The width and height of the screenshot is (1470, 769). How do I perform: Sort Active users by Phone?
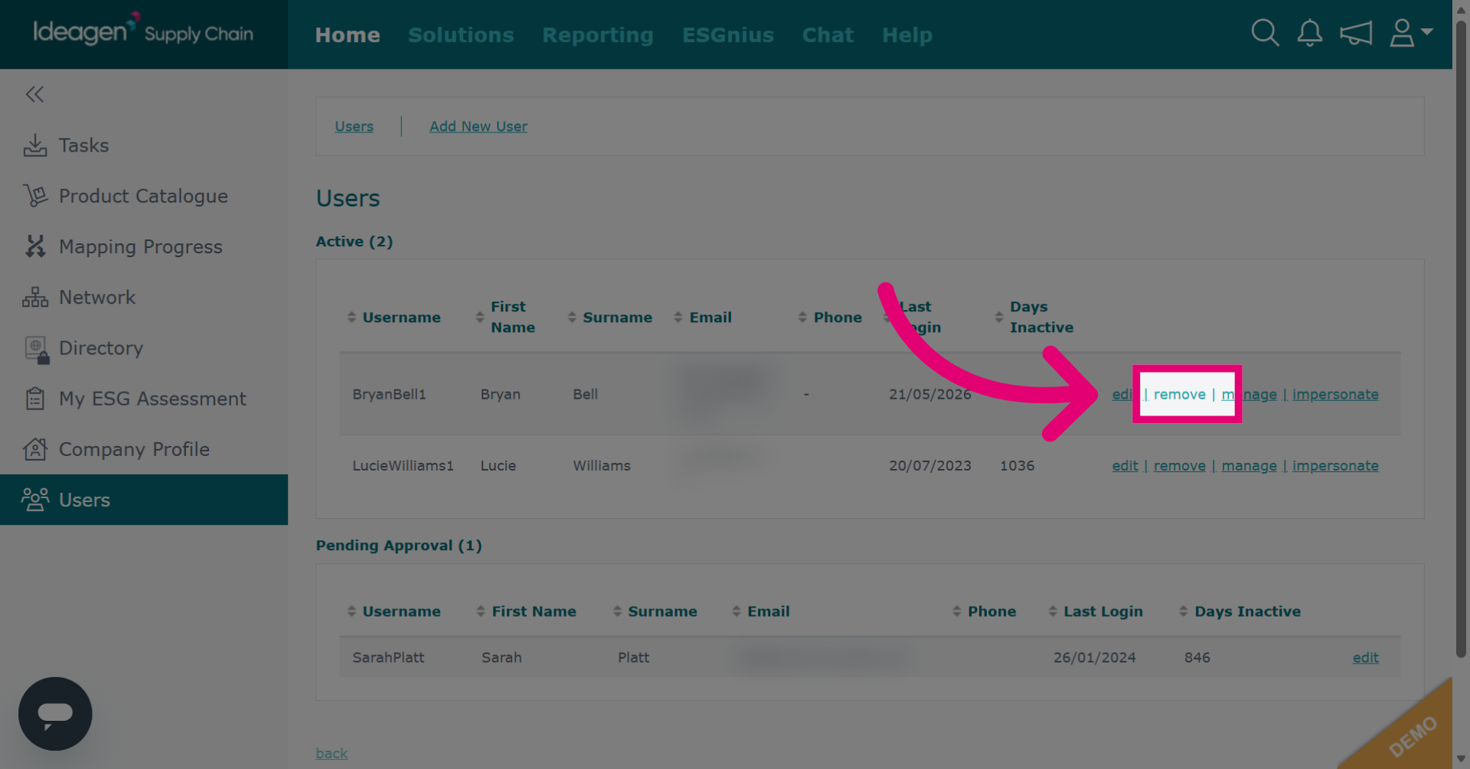(830, 317)
